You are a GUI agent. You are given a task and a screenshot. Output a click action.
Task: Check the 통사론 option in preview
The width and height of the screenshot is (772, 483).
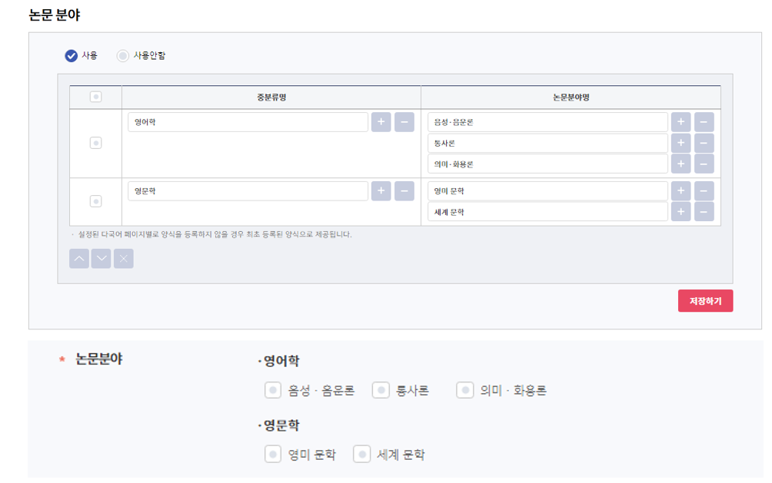click(381, 390)
